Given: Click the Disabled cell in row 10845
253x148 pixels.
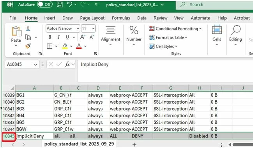Looking at the screenshot, I should pos(199,136).
